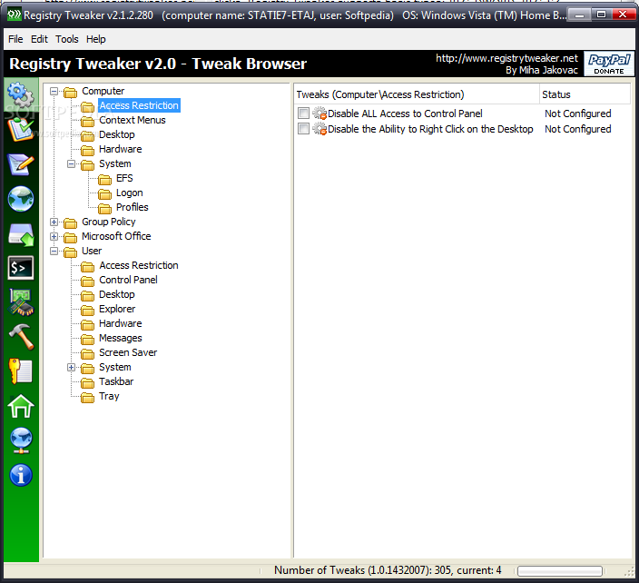This screenshot has height=583, width=639.
Task: Collapse the Computer tree node
Action: pyautogui.click(x=54, y=92)
